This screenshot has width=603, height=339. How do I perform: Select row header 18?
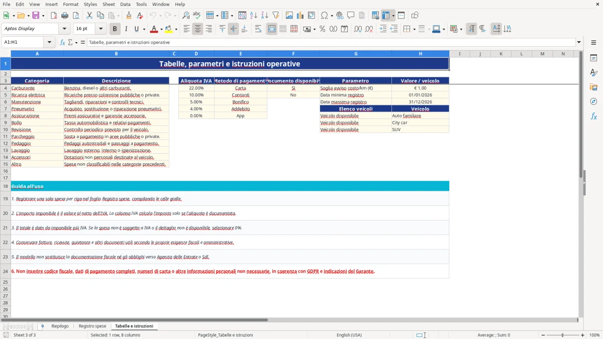pos(6,186)
